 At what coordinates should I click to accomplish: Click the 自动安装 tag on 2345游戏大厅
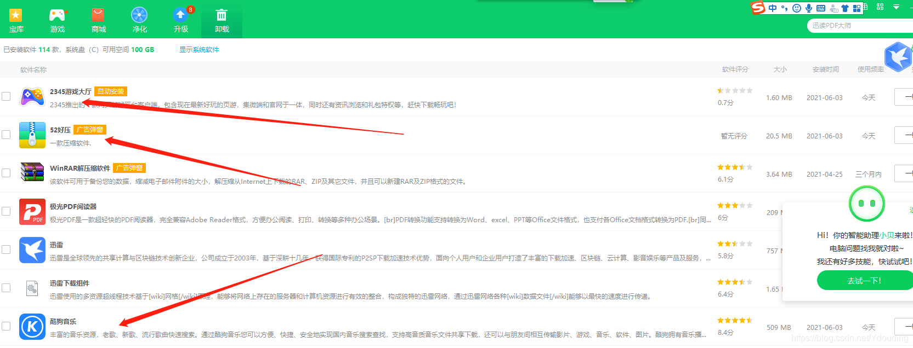[x=111, y=91]
